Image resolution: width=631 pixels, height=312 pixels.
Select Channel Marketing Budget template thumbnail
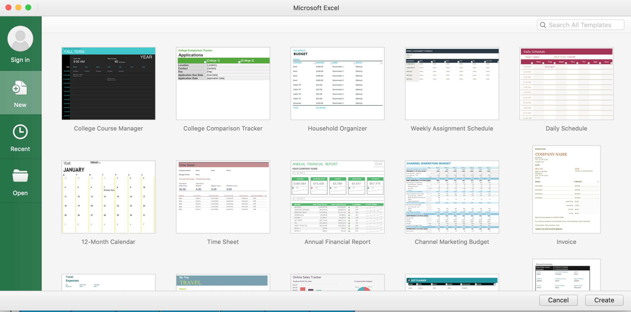pyautogui.click(x=452, y=197)
